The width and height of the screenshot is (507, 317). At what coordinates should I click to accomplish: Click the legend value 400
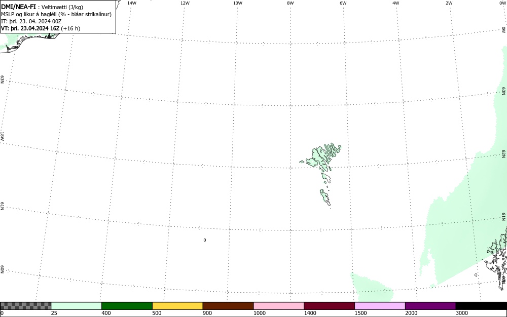click(106, 313)
